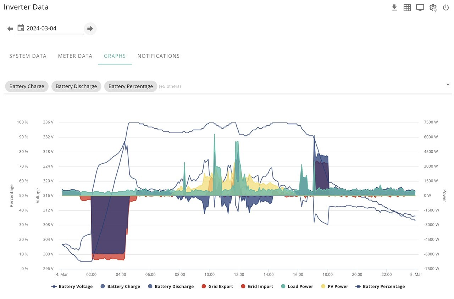Click the Battery Discharge chip in series selector
The height and width of the screenshot is (299, 454).
(x=76, y=86)
